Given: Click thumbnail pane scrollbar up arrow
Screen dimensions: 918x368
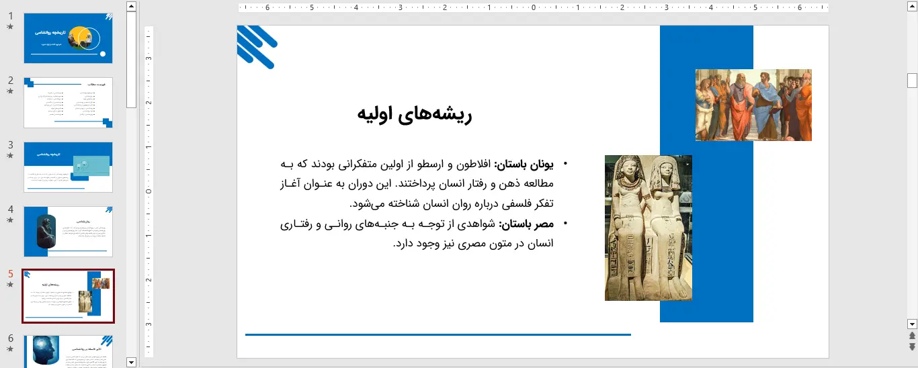Looking at the screenshot, I should coord(131,7).
